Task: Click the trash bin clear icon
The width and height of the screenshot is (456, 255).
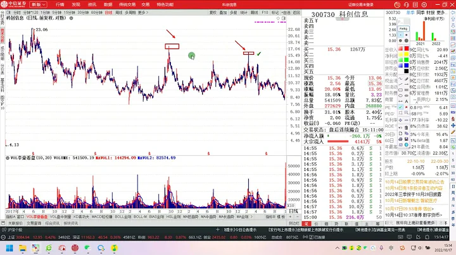Action: click(x=406, y=127)
